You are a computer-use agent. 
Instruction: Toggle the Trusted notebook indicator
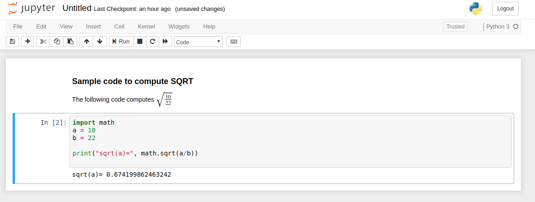(x=455, y=27)
